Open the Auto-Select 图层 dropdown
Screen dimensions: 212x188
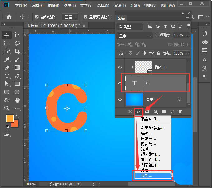click(70, 17)
